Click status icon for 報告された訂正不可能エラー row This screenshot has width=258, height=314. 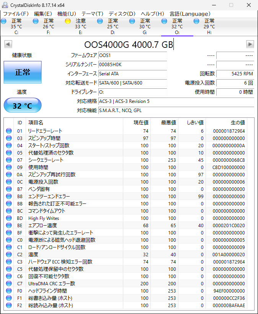pos(9,203)
